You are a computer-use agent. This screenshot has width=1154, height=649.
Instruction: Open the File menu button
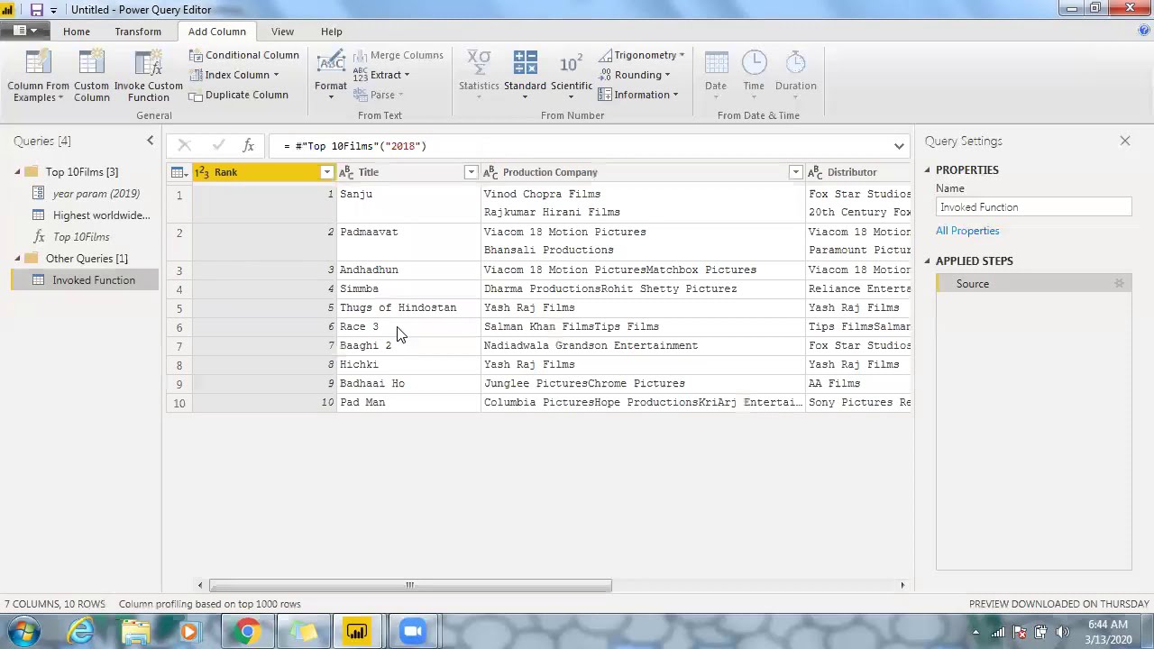(x=25, y=31)
